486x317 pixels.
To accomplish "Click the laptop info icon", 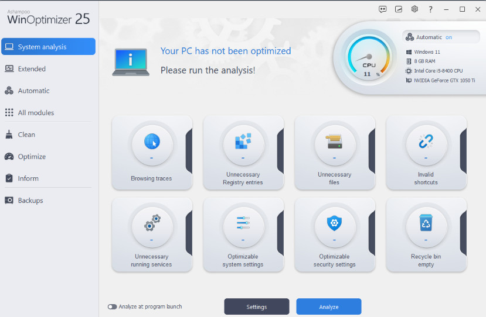I will click(x=131, y=62).
